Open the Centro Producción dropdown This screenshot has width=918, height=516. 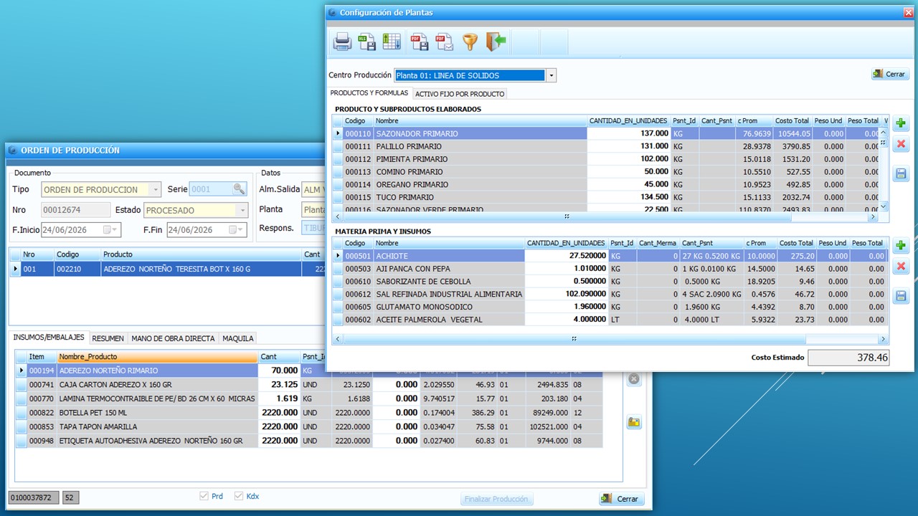click(x=551, y=75)
